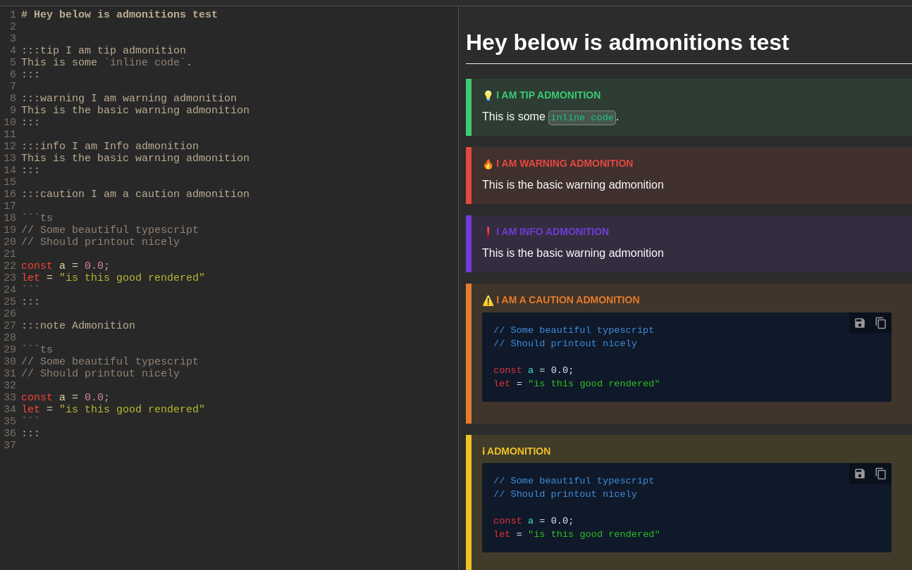The image size is (912, 570).
Task: Click the "i" icon before the ADMONITION title
Action: coord(483,451)
